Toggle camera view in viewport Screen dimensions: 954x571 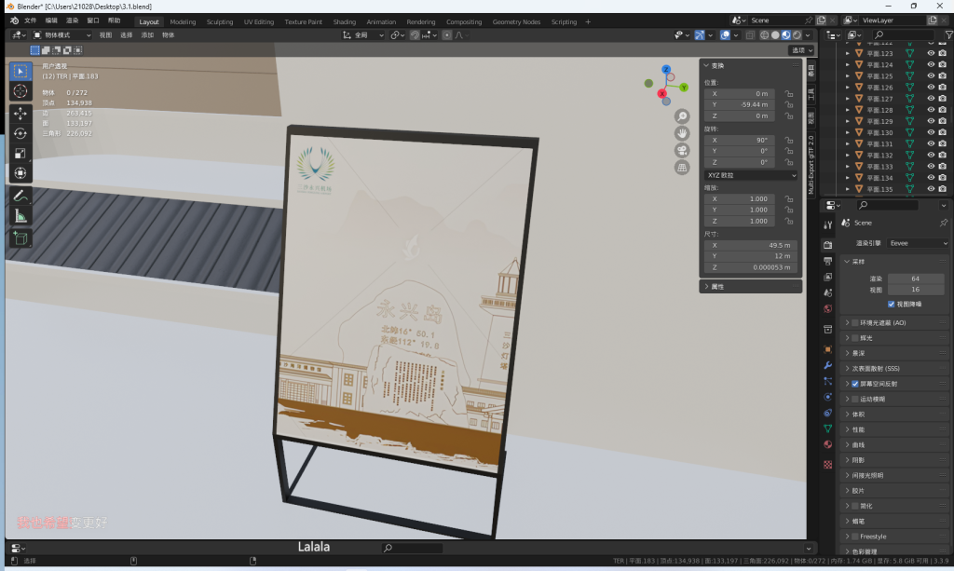[x=682, y=150]
